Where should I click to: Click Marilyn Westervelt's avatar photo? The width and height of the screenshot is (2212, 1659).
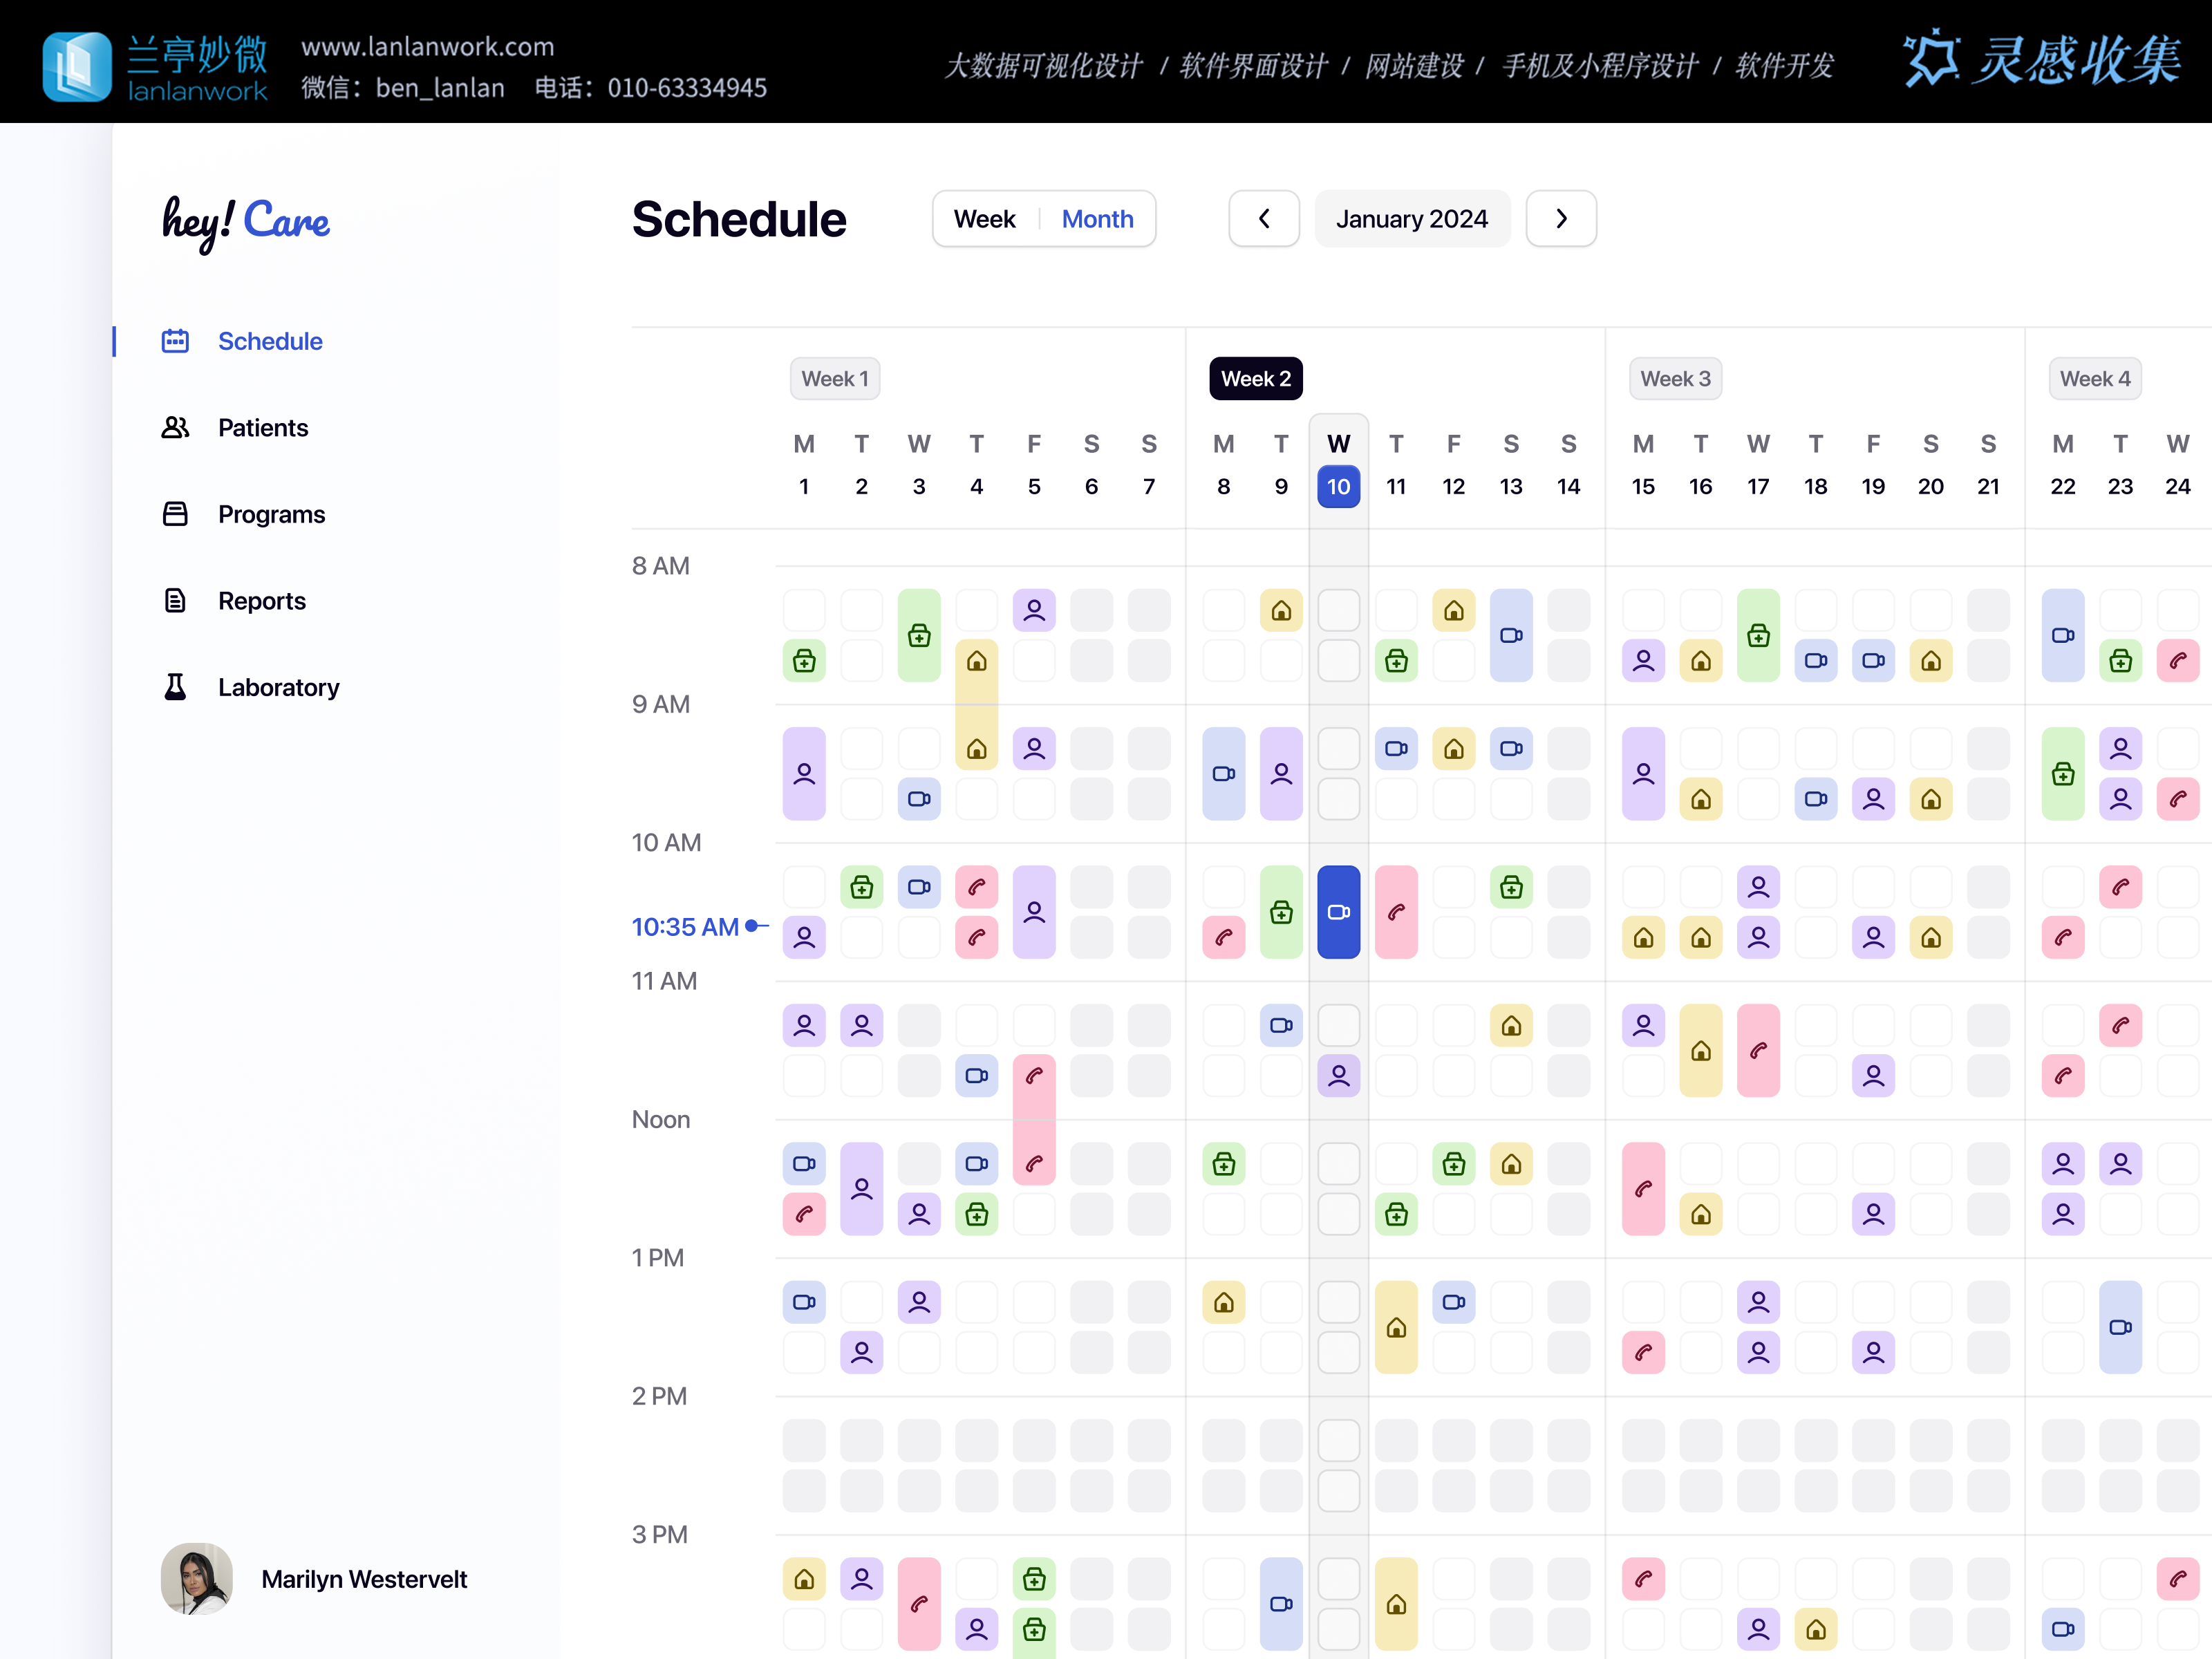click(197, 1578)
